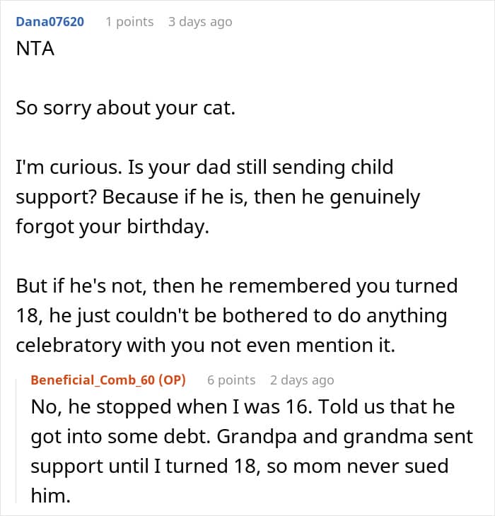This screenshot has height=516, width=495.
Task: Select the "NTA" verdict text
Action: (35, 49)
